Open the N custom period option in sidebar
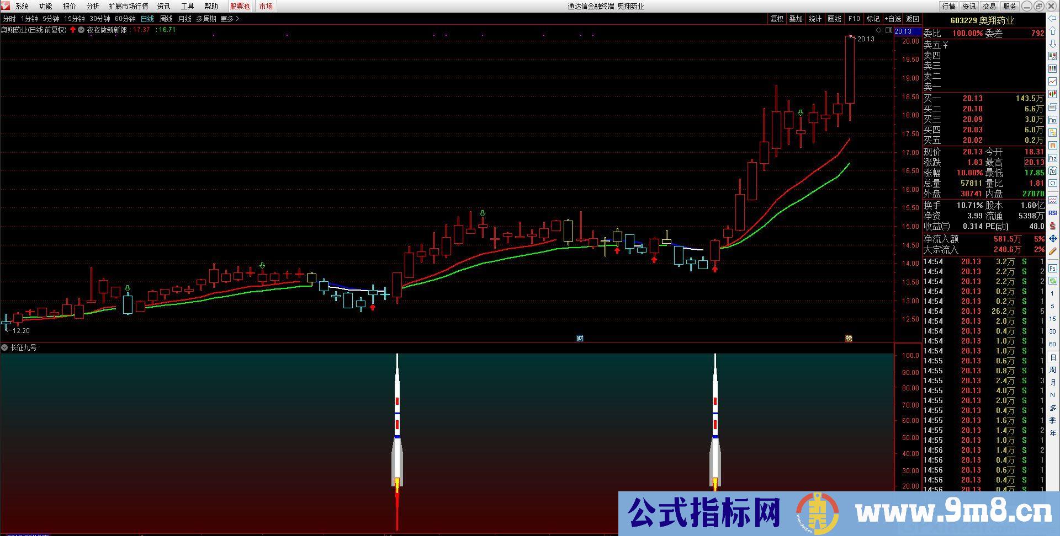 click(x=1052, y=395)
